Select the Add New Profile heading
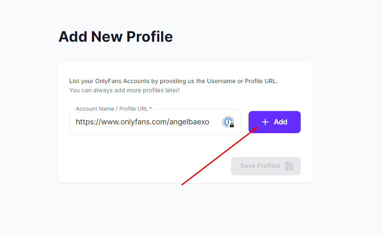Screen dimensions: 383x235 tap(116, 37)
